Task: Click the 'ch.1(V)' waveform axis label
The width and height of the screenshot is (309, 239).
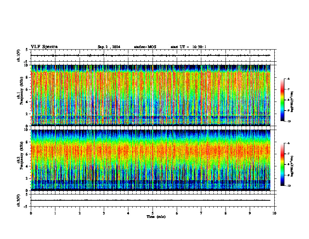Action: (x=18, y=55)
